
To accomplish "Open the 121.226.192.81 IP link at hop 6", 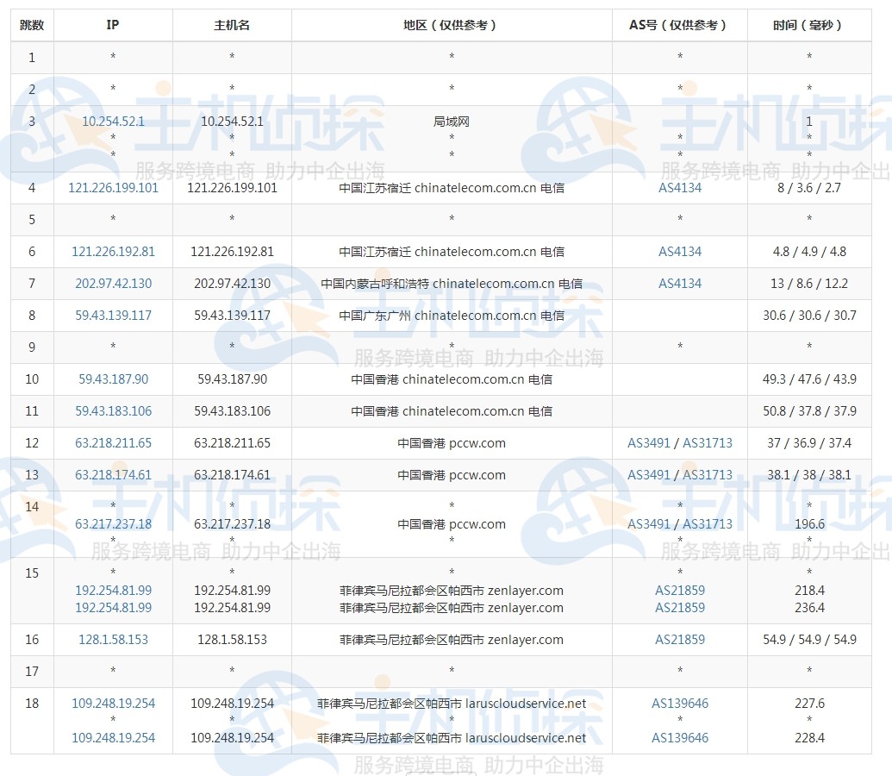I will pos(113,252).
